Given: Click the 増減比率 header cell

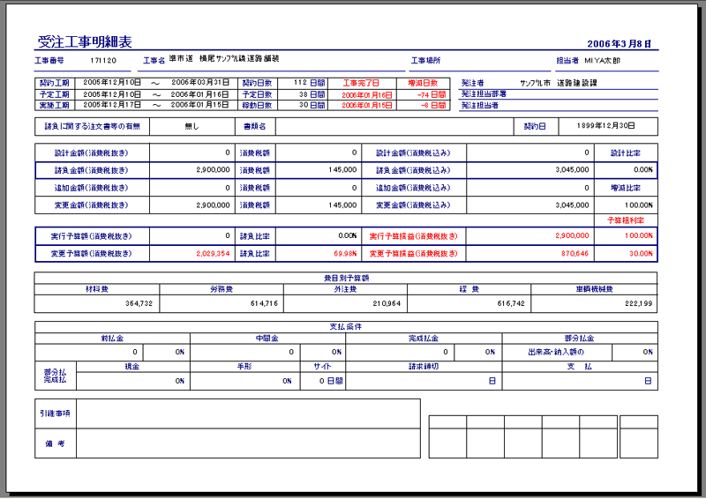Looking at the screenshot, I should (626, 188).
